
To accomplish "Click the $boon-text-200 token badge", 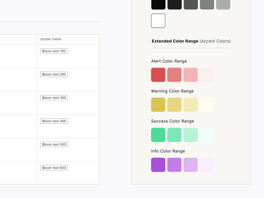I will point(54,74).
